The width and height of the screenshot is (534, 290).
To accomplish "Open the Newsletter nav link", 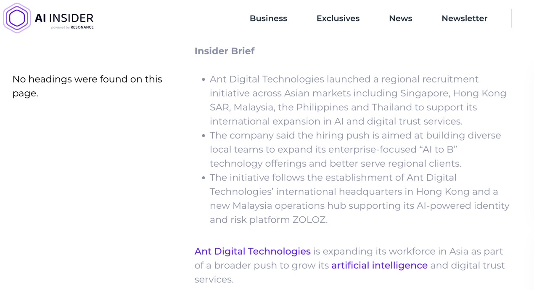I will 464,18.
